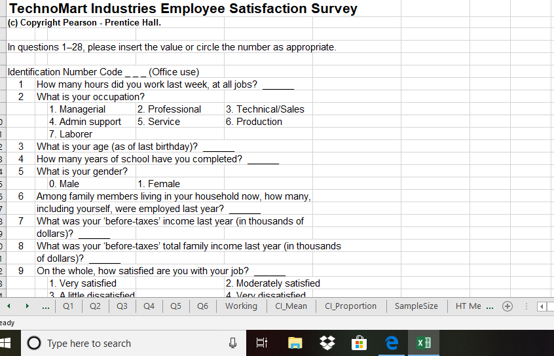Open Task View on taskbar
The width and height of the screenshot is (554, 356).
[x=263, y=343]
